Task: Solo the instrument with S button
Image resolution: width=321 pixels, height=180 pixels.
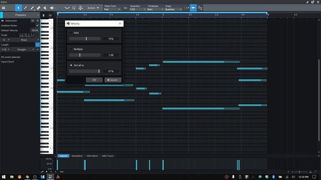Action: [x=38, y=20]
